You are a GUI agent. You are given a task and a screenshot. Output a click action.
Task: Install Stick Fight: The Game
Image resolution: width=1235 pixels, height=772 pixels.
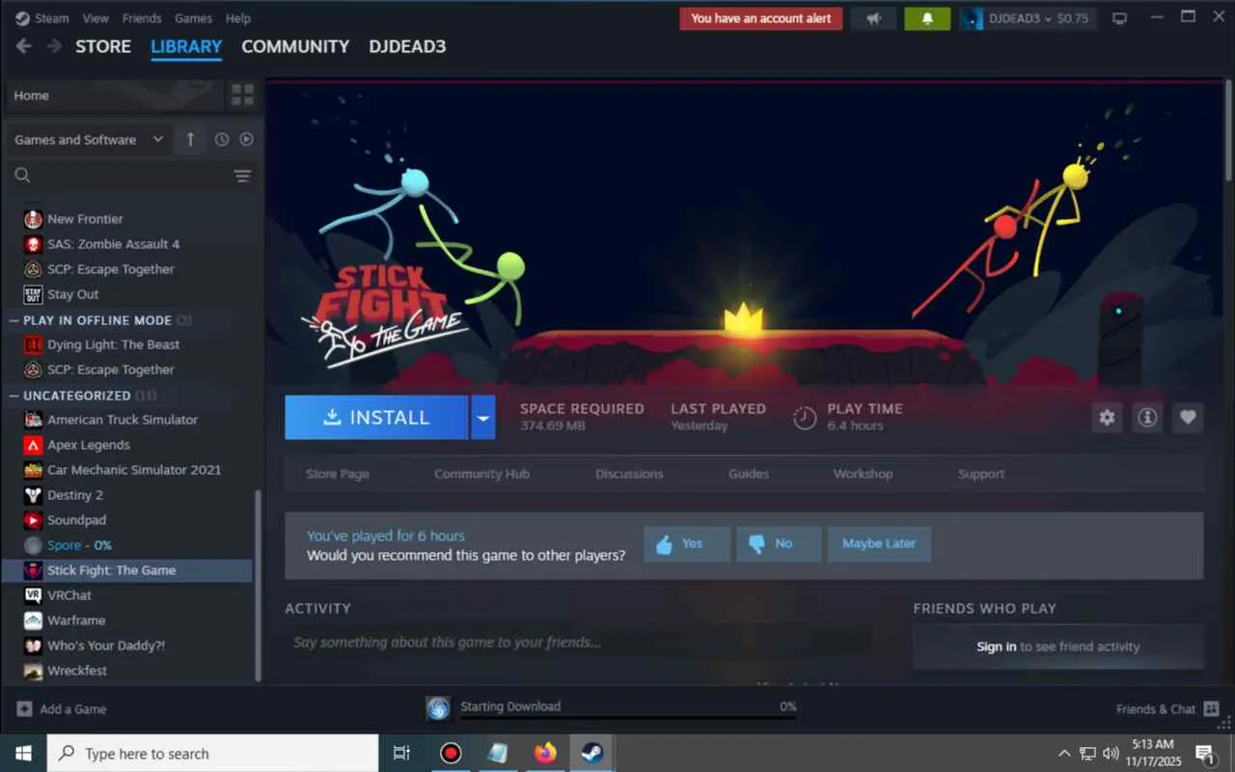[376, 418]
